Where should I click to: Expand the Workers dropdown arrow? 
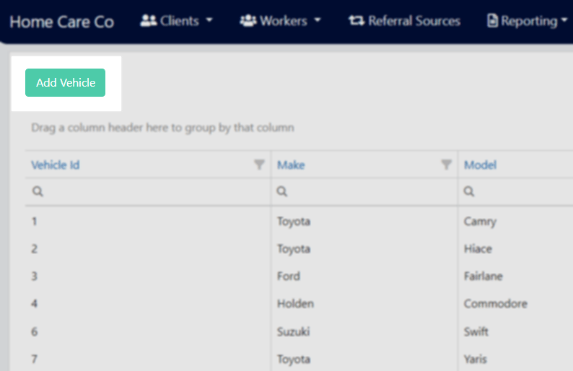[x=318, y=20]
